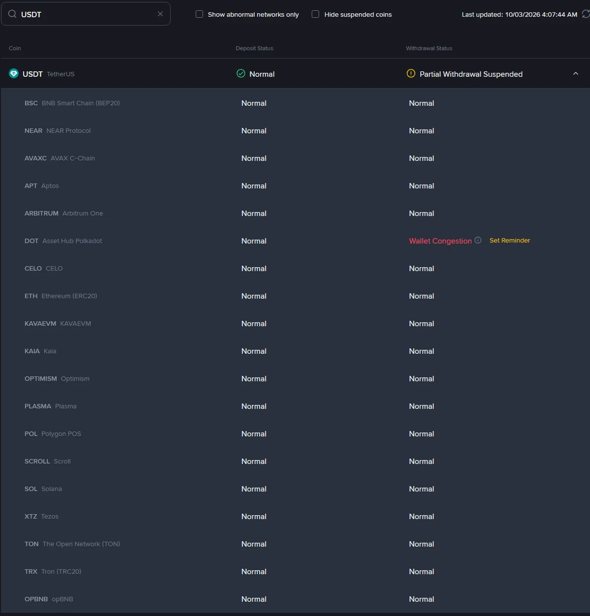Select the SOL Solana row
Viewport: 590px width, 616px height.
295,489
